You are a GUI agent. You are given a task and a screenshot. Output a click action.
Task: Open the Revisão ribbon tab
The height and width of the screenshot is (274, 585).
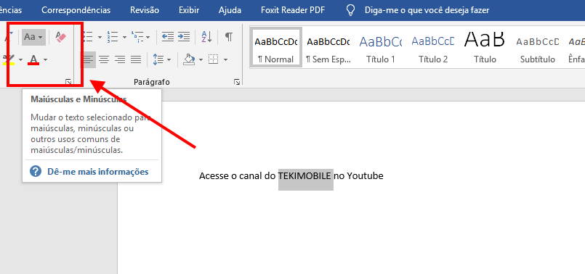click(145, 10)
